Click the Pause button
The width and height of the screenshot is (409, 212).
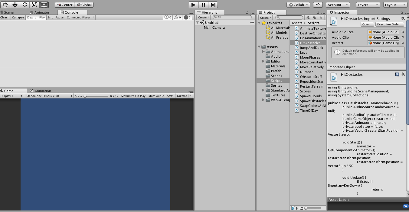[x=203, y=5]
